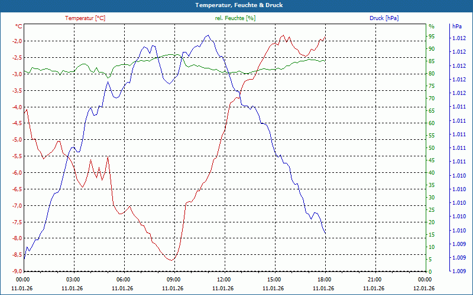Click the blue 'hPa' axis unit label
This screenshot has height=295, width=473.
coord(456,27)
